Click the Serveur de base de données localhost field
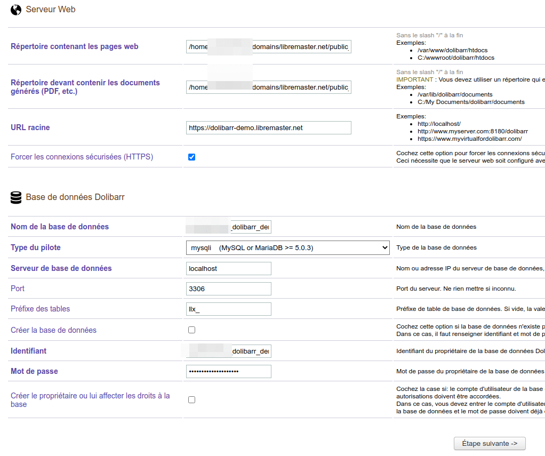 click(x=229, y=269)
